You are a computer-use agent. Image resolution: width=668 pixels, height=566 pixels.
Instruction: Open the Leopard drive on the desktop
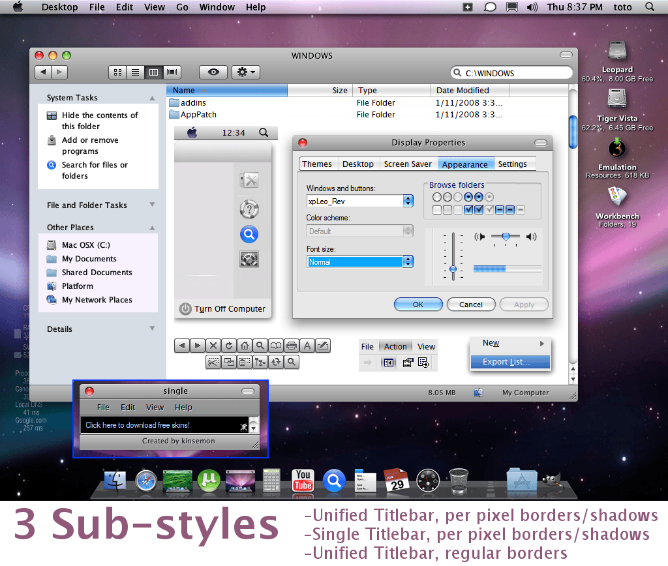coord(617,51)
